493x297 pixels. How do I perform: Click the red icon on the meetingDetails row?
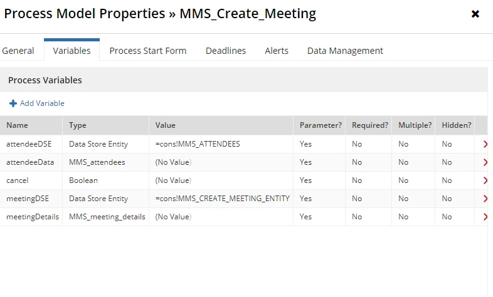click(485, 217)
